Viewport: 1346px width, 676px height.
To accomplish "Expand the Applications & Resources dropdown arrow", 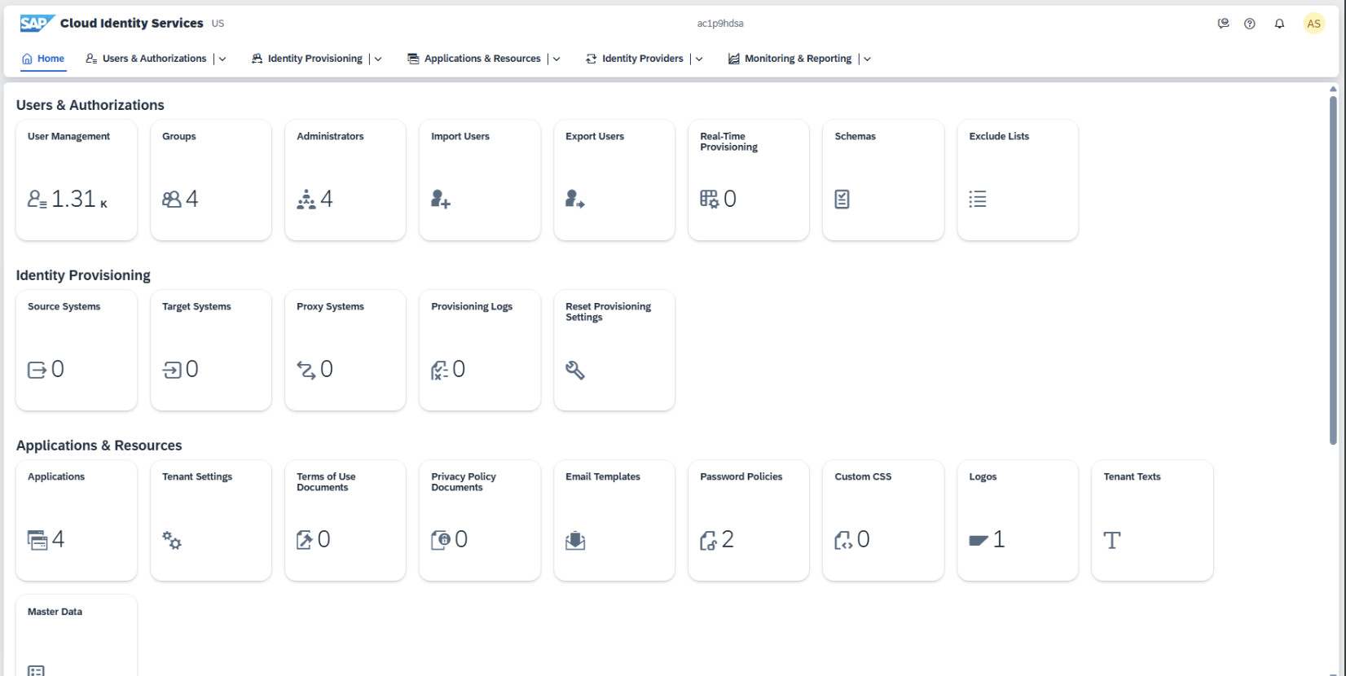I will (x=556, y=59).
